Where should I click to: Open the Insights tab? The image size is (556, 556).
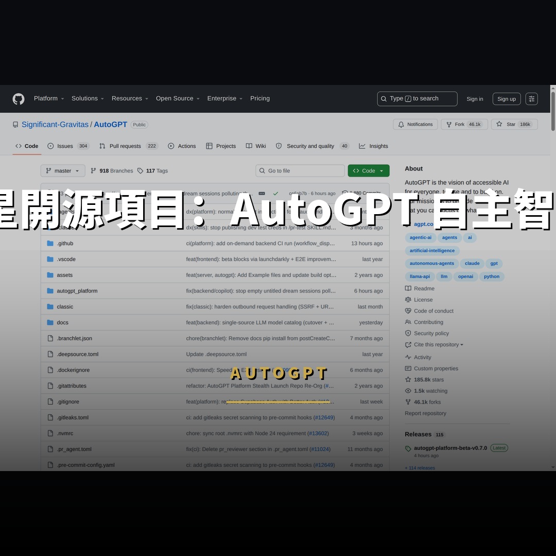tap(373, 146)
